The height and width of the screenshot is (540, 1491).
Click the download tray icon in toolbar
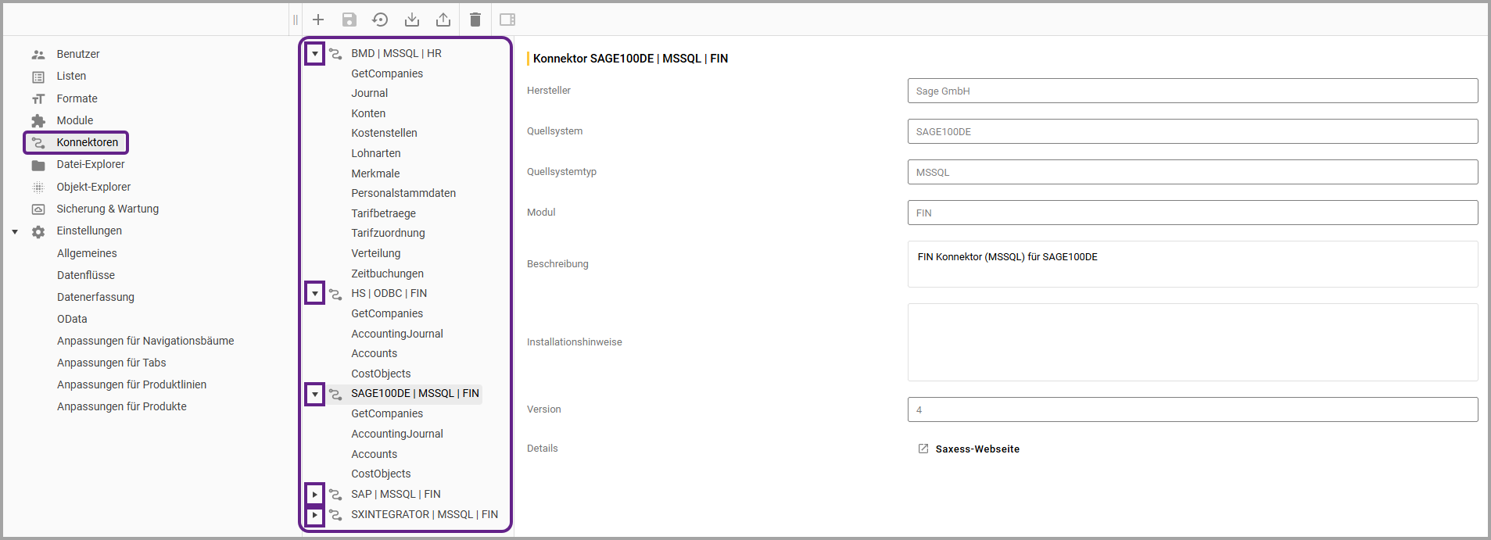click(412, 20)
